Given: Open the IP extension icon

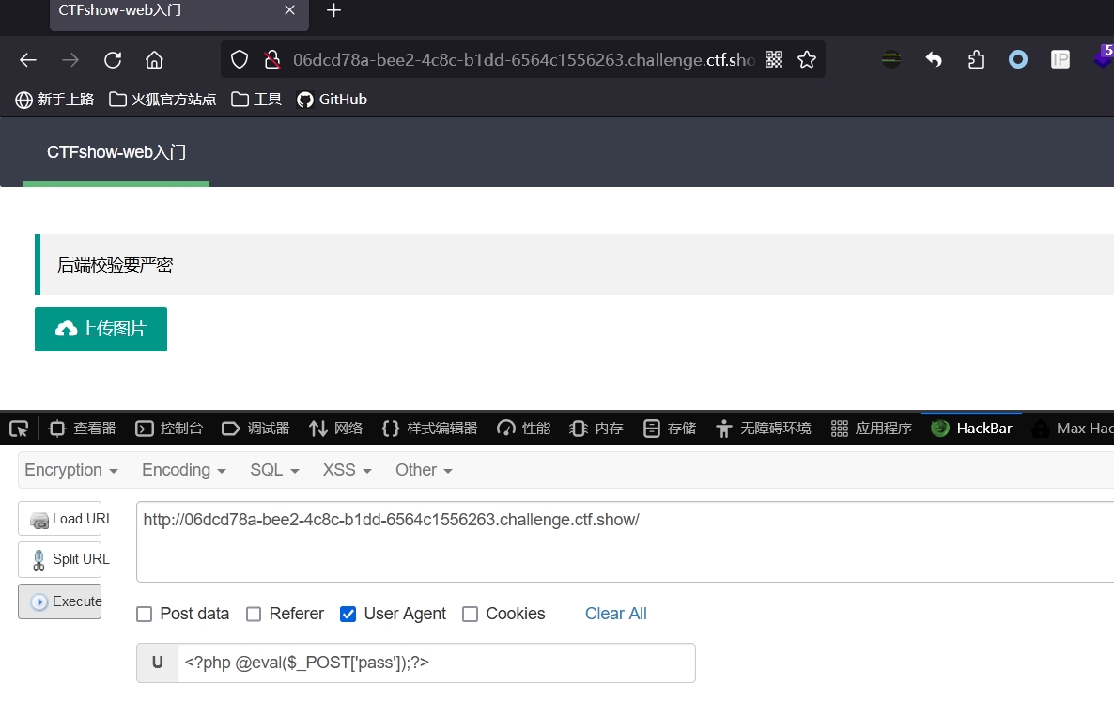Looking at the screenshot, I should click(x=1060, y=60).
